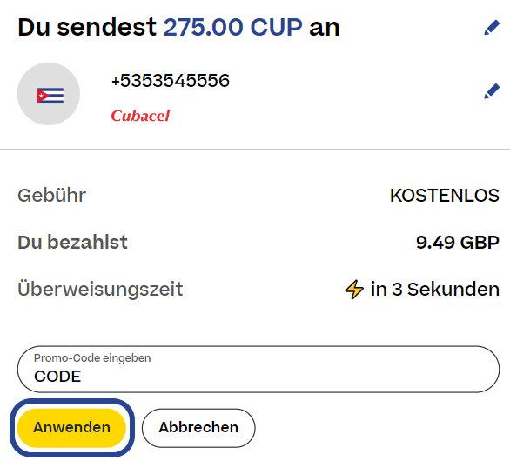Click the entered CODE text in promo field
Screen dimensions: 510x474
pos(57,377)
